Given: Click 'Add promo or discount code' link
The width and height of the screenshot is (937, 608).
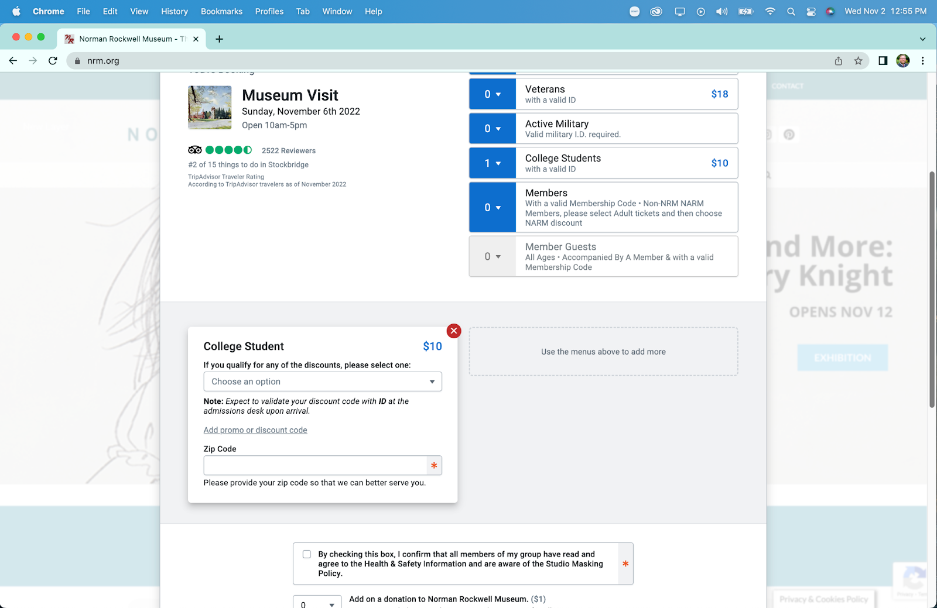Looking at the screenshot, I should [x=255, y=430].
